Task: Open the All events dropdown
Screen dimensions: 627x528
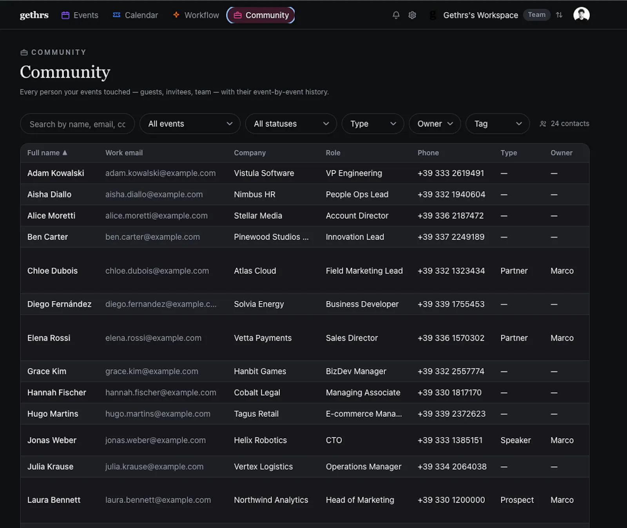Action: pyautogui.click(x=190, y=124)
